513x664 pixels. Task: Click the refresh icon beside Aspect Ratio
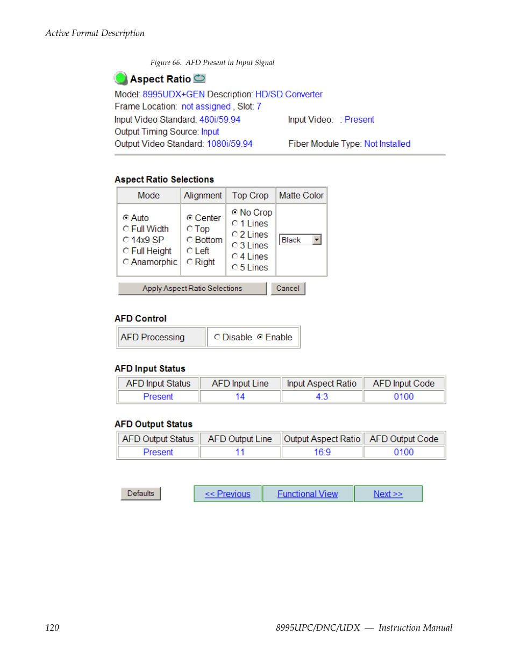pyautogui.click(x=199, y=78)
